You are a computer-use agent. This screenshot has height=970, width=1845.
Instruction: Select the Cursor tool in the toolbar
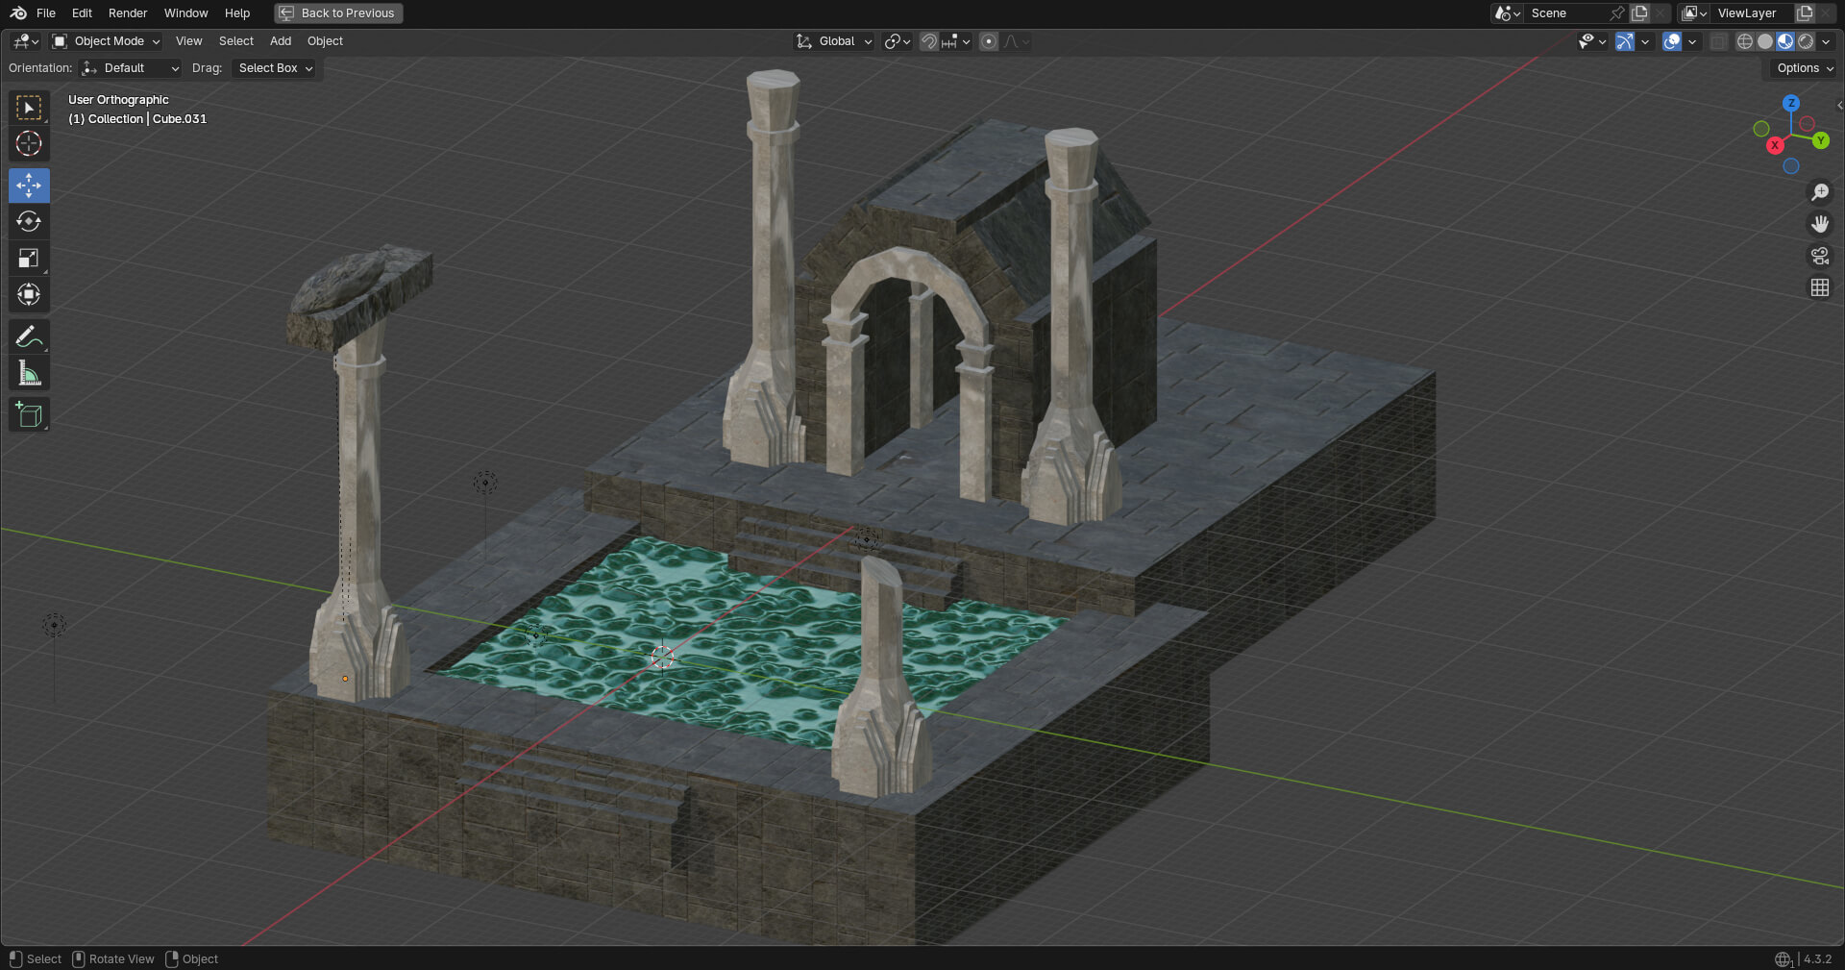(29, 144)
